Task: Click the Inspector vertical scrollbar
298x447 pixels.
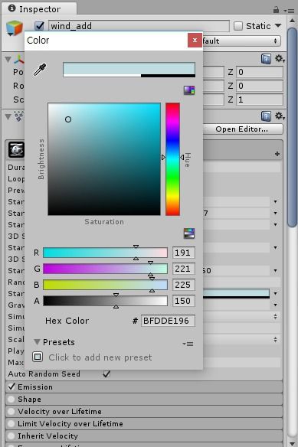Action: coord(293,127)
